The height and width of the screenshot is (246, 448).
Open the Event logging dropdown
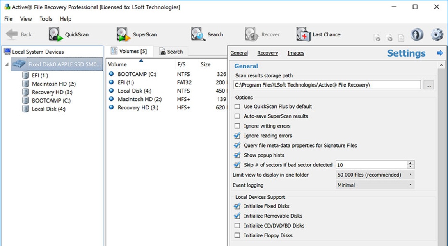375,185
